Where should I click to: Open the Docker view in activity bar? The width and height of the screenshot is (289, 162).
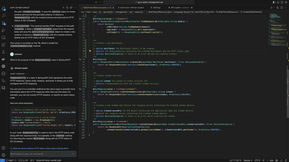pos(3,59)
